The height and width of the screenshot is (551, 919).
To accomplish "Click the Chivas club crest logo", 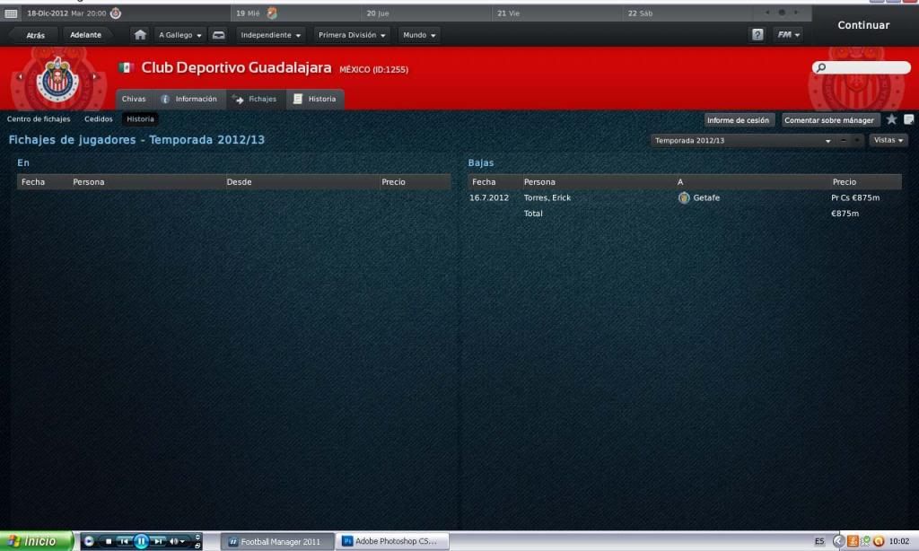I will pyautogui.click(x=57, y=79).
